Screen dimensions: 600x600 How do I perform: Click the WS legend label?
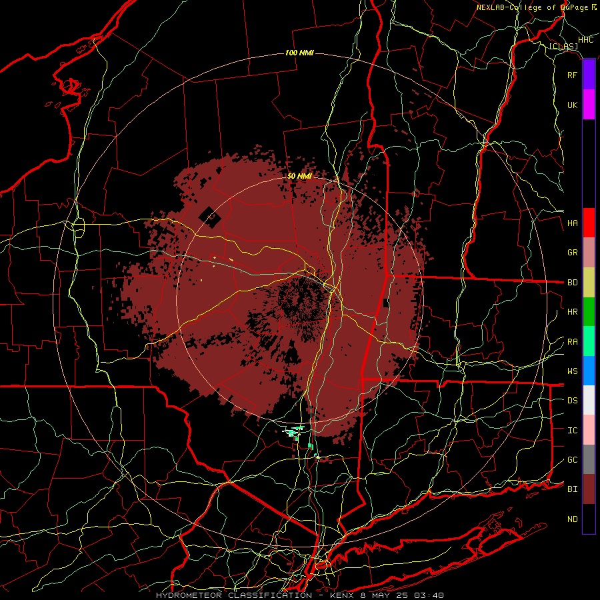[572, 371]
